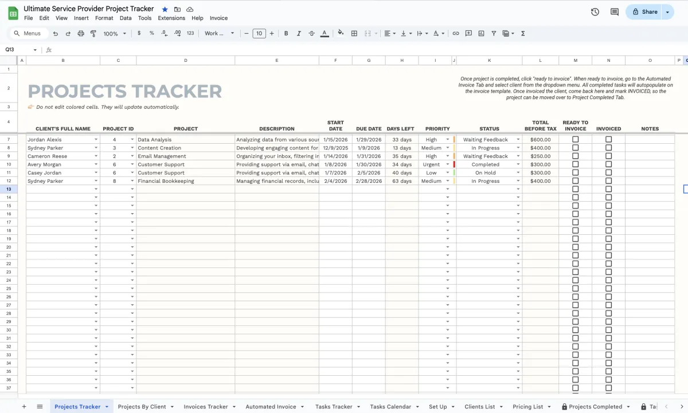Open status dropdown showing Completed
This screenshot has width=688, height=413.
[518, 164]
